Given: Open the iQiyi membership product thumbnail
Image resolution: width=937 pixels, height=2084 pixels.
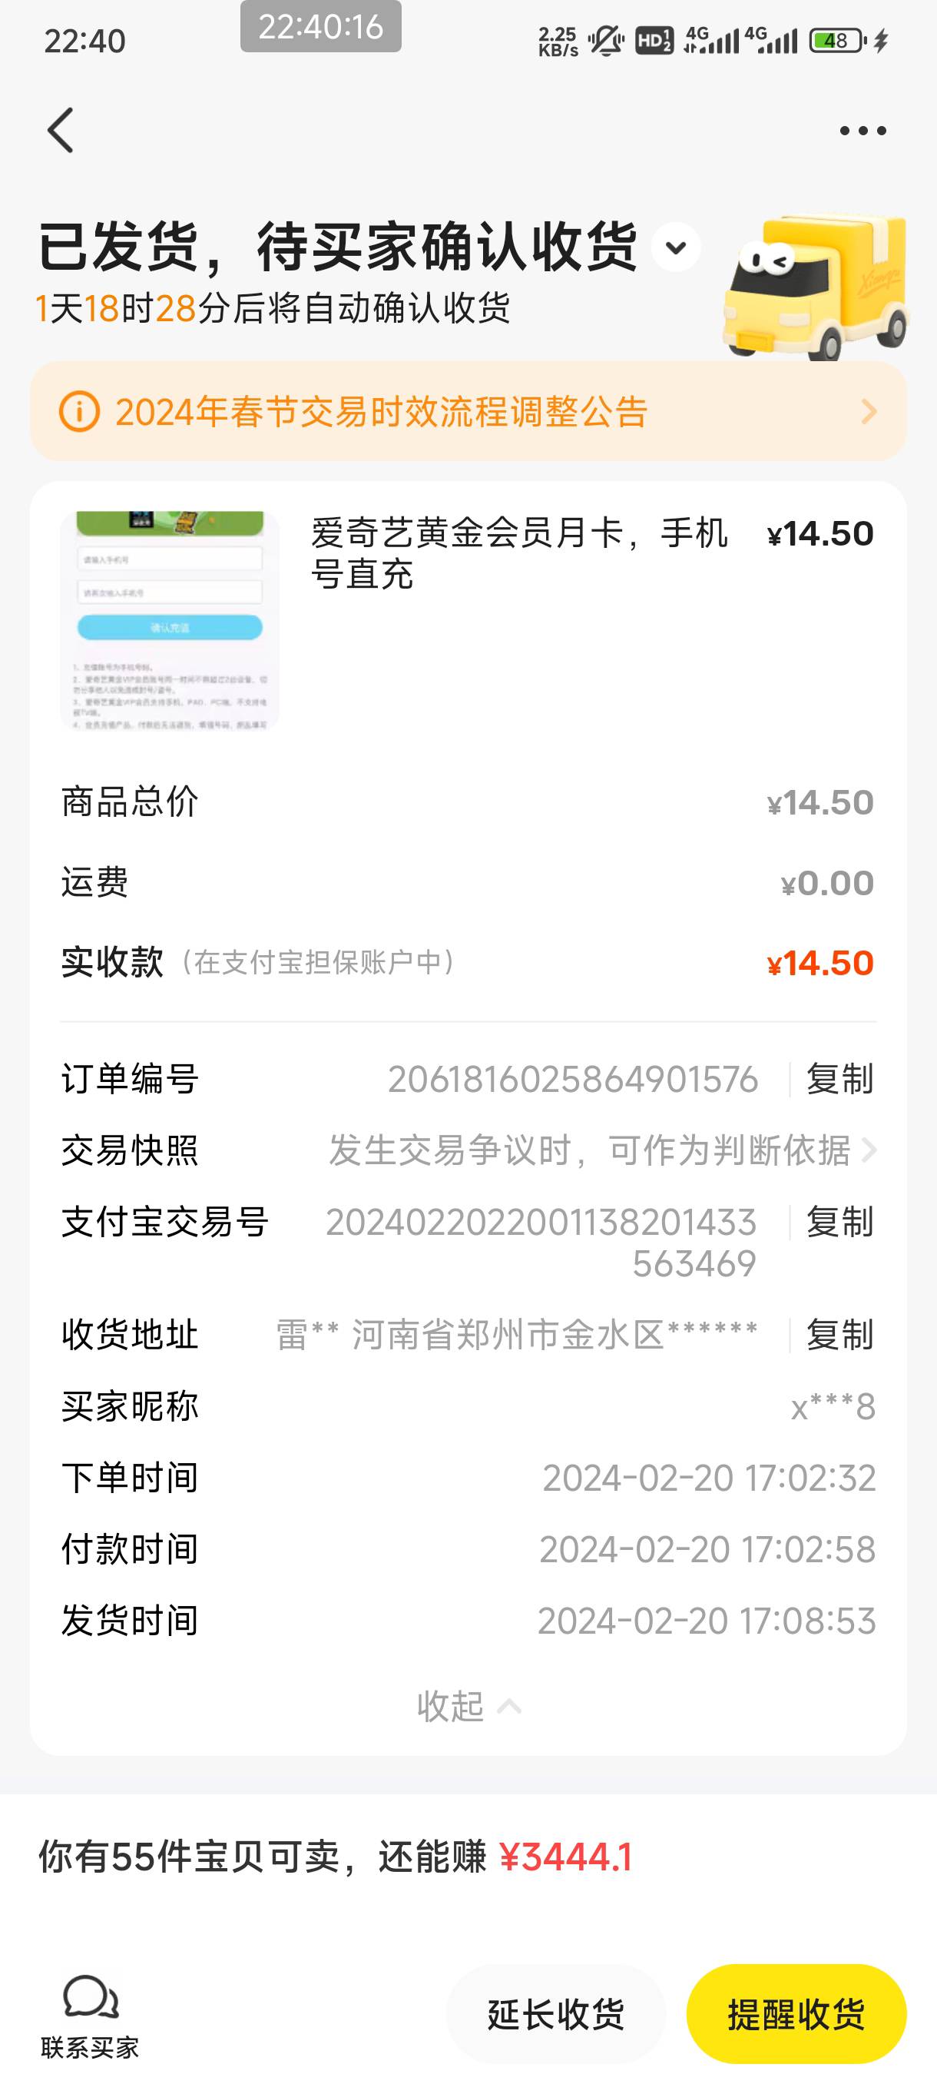Looking at the screenshot, I should 170,620.
